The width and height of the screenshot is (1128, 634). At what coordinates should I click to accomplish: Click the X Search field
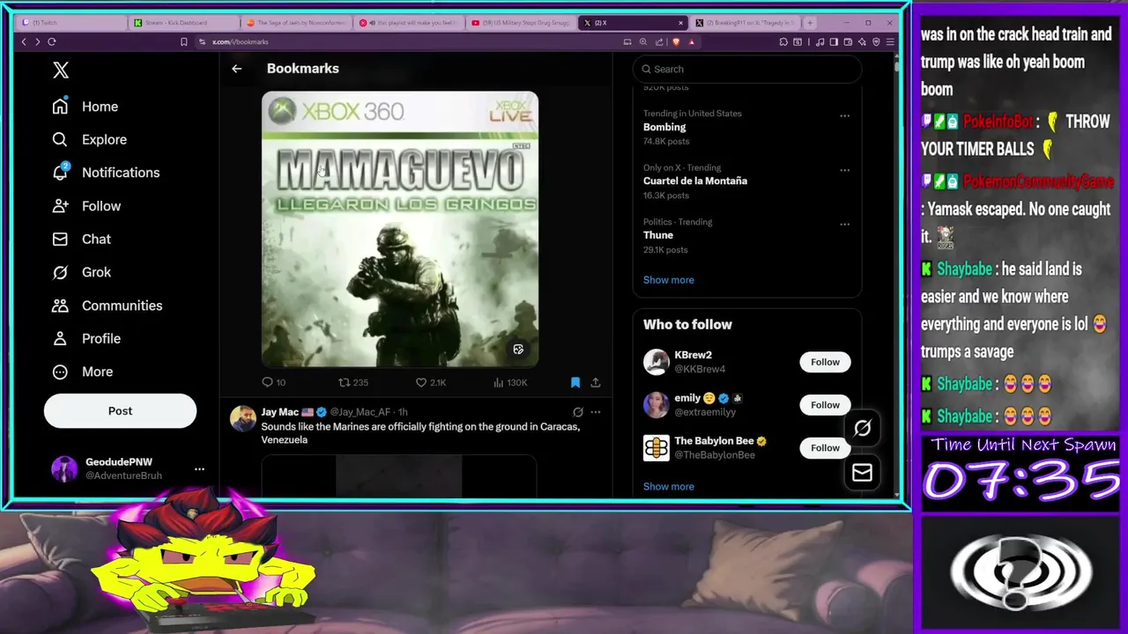click(747, 69)
